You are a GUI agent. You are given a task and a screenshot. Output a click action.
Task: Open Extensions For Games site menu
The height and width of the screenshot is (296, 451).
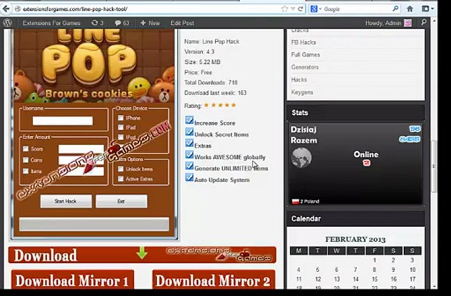(51, 23)
